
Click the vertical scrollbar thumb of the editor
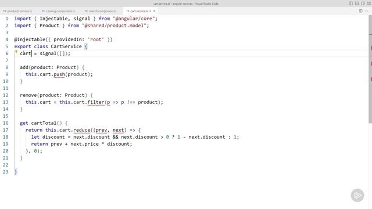click(x=370, y=69)
